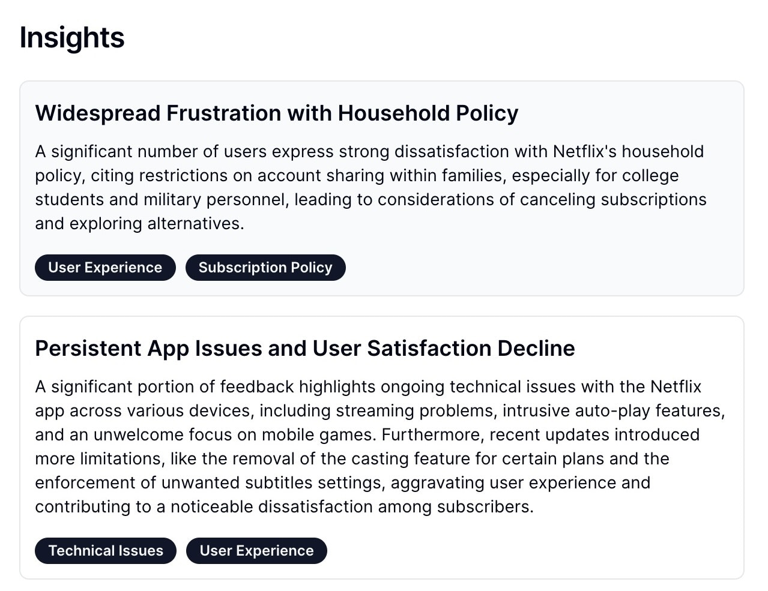Screen dimensions: 768x591
Task: Click the Insights page heading
Action: [72, 37]
